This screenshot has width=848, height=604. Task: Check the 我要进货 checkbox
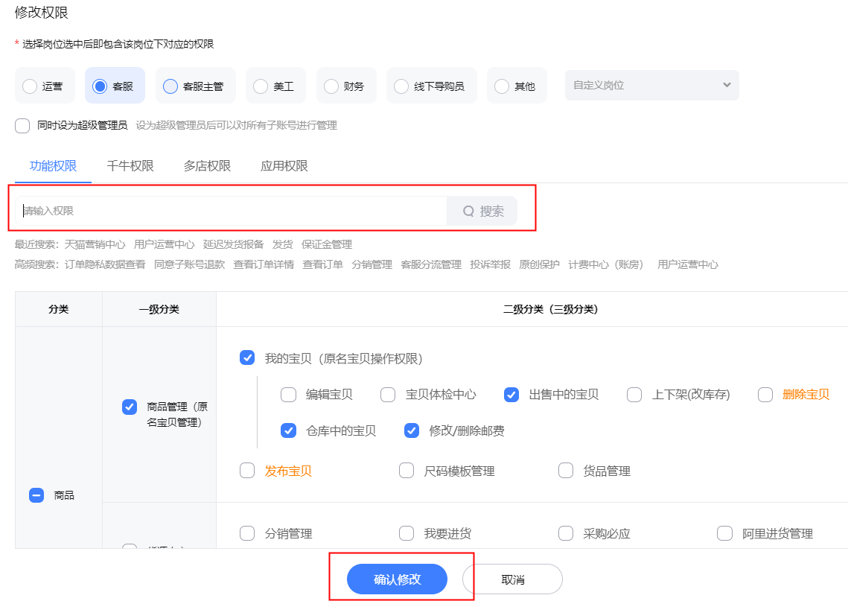pyautogui.click(x=407, y=533)
